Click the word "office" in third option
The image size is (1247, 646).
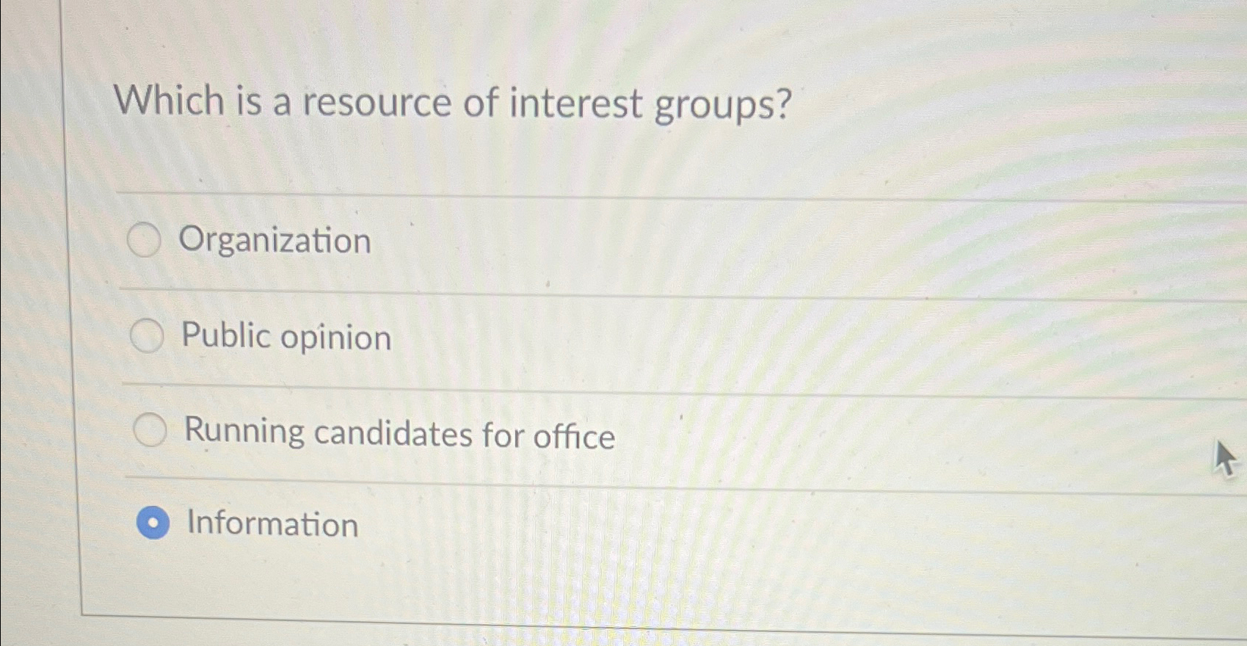pos(574,436)
